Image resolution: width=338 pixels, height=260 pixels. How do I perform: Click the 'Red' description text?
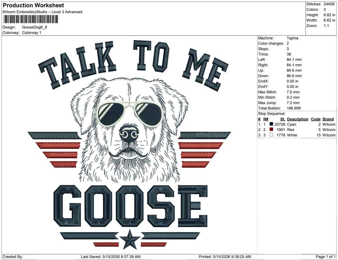[x=290, y=130]
